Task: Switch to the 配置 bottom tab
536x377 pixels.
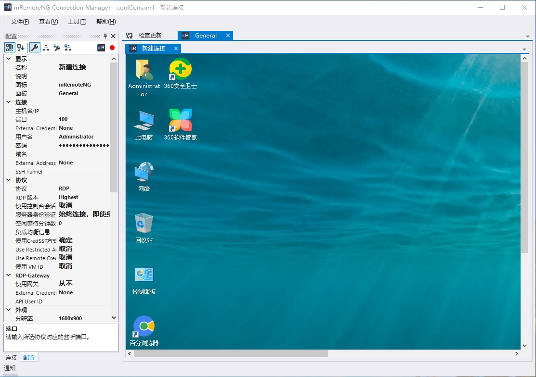Action: coord(29,358)
